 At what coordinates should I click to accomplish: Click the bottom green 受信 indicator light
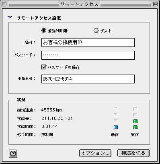(x=135, y=127)
